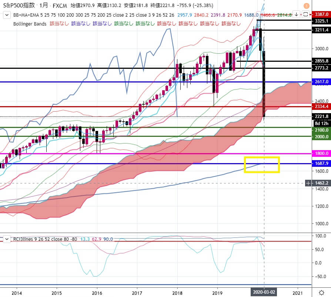Click the 高値3130.2 high value in header

109,6
